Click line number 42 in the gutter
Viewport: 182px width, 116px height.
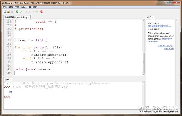[9, 73]
